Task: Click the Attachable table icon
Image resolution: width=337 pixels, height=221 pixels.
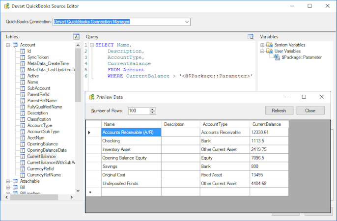Action: click(15, 181)
